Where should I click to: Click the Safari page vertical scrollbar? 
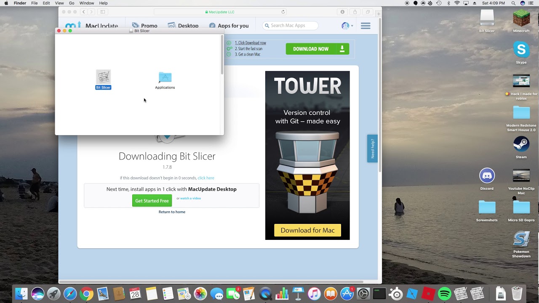coord(379,95)
